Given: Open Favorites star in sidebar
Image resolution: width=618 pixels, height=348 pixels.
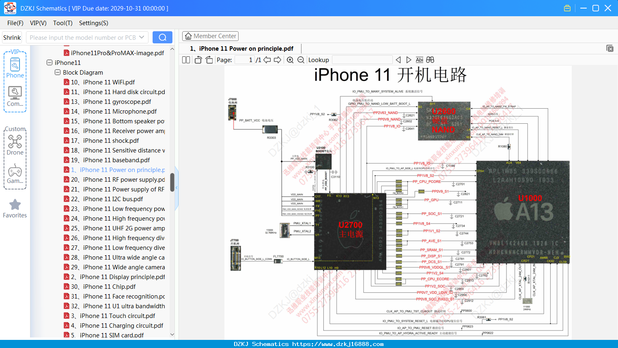Looking at the screenshot, I should coord(15,208).
